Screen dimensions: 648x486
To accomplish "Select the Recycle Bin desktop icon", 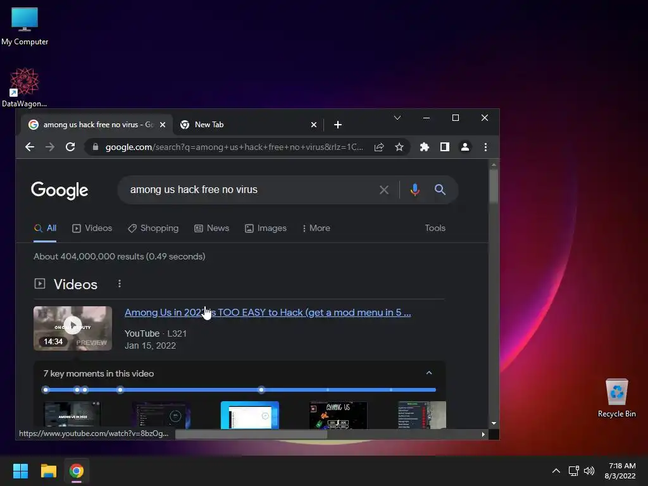I will [616, 398].
